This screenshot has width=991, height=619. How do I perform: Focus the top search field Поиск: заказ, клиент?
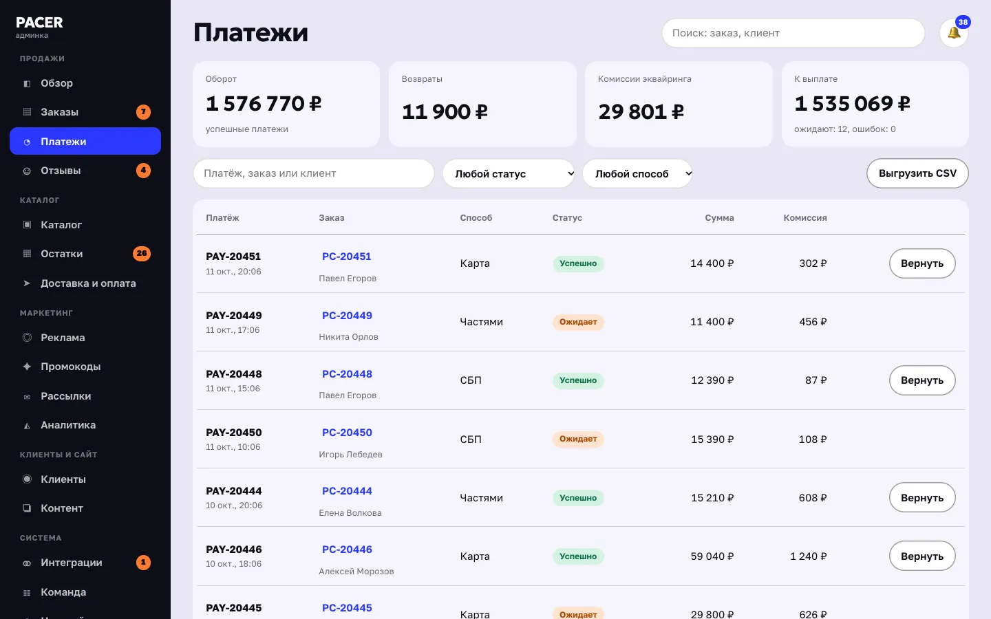(793, 33)
